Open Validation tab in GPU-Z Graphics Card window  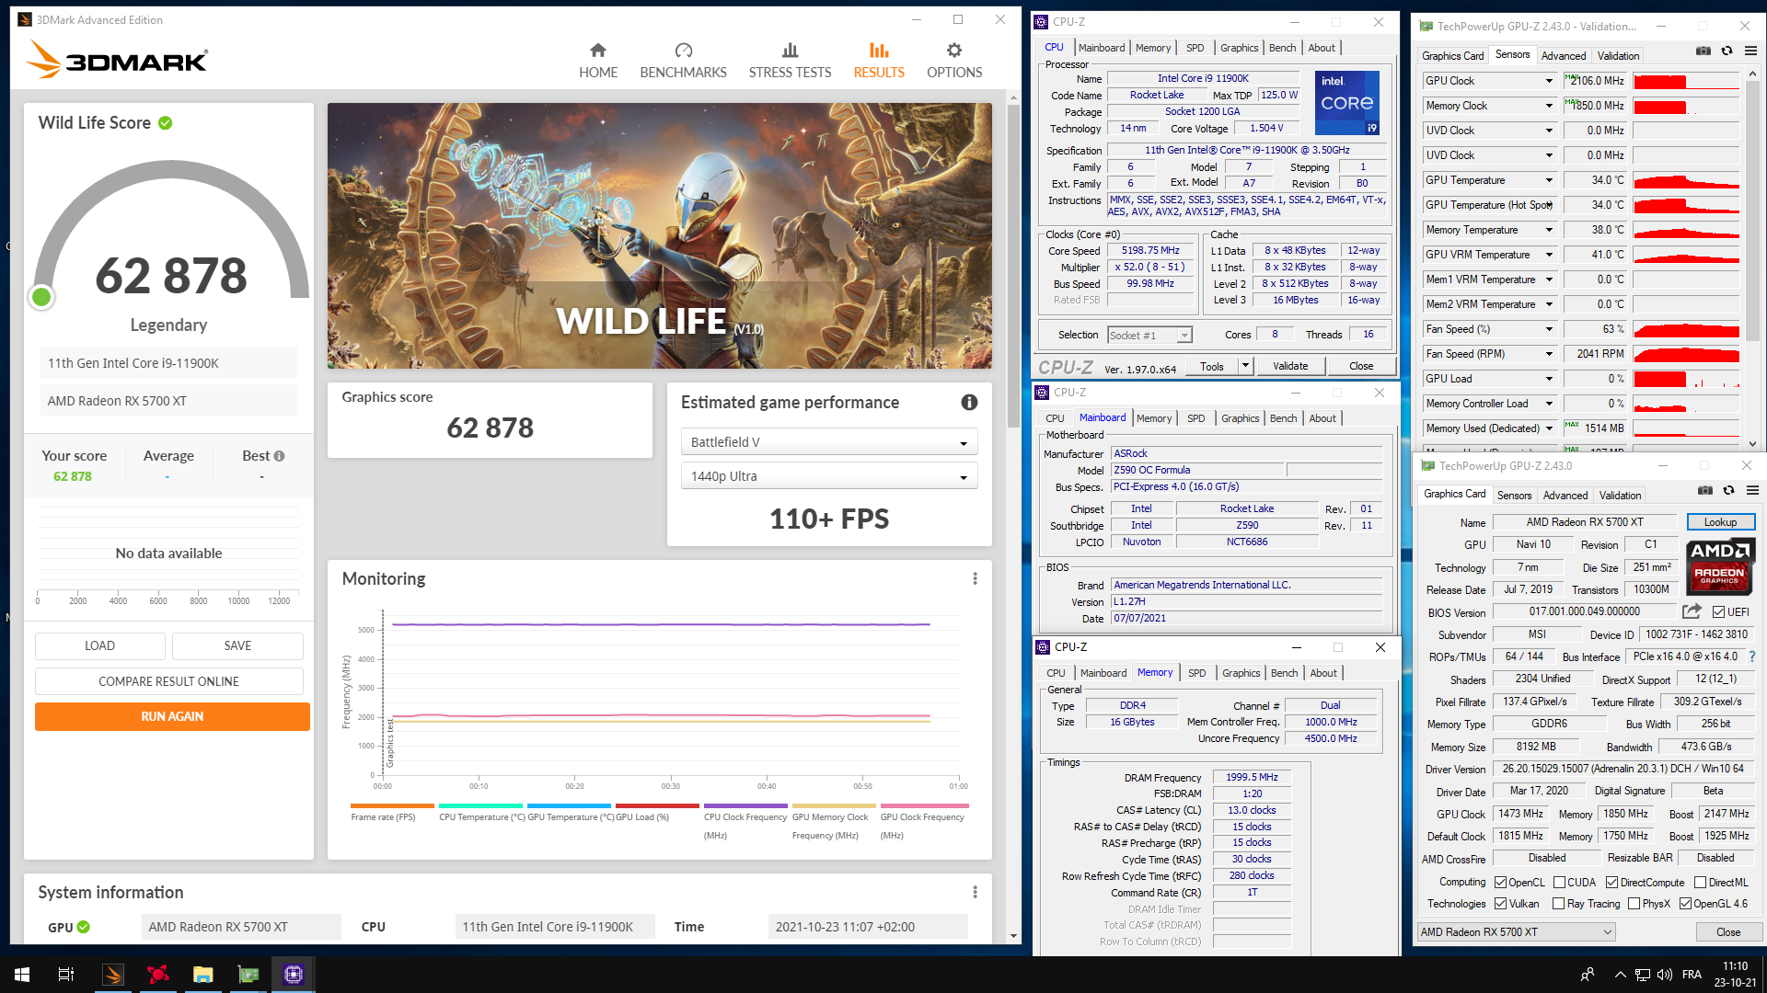1620,495
